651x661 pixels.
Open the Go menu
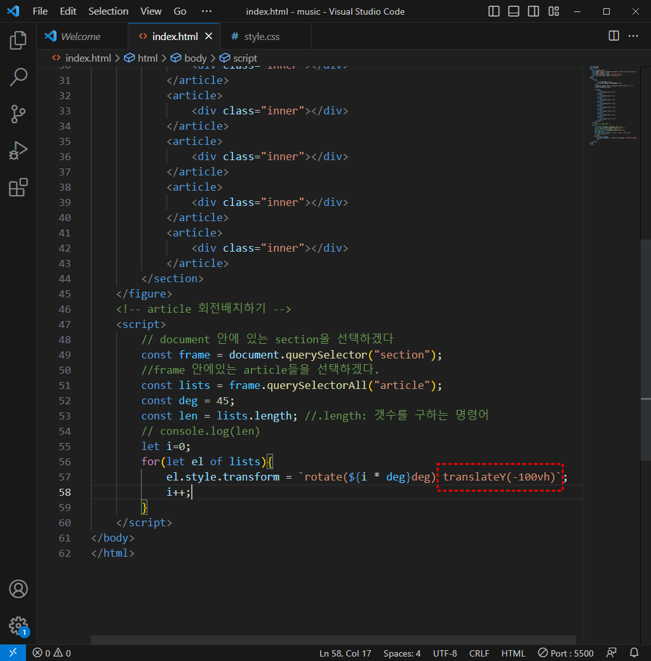coord(180,11)
